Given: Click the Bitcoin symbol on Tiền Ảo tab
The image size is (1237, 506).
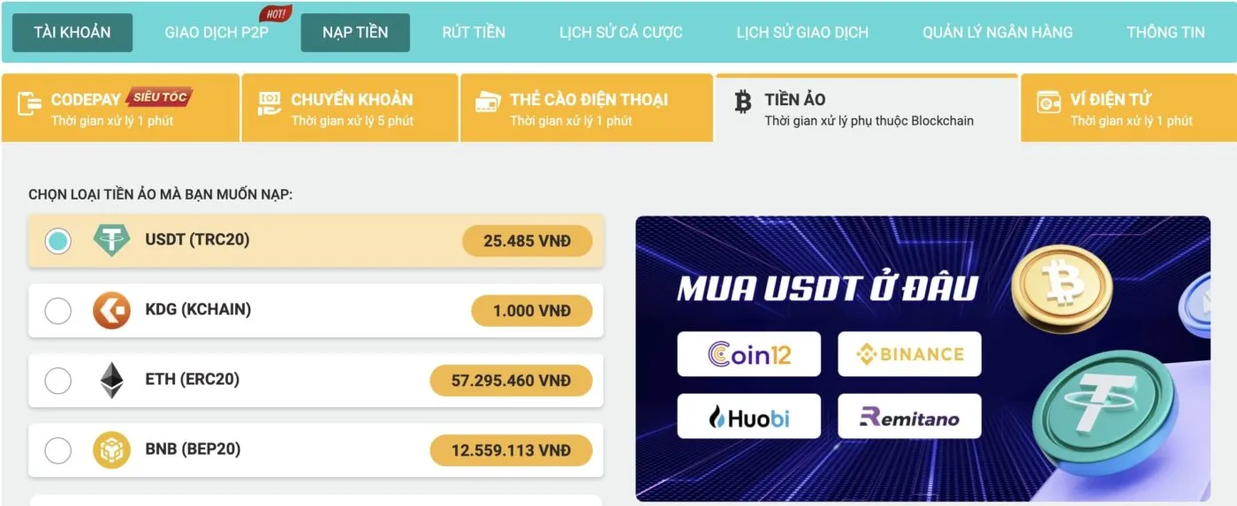Looking at the screenshot, I should pyautogui.click(x=743, y=102).
